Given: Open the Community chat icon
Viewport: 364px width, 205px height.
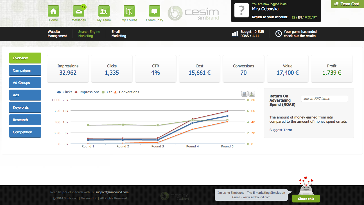Looking at the screenshot, I should (154, 11).
